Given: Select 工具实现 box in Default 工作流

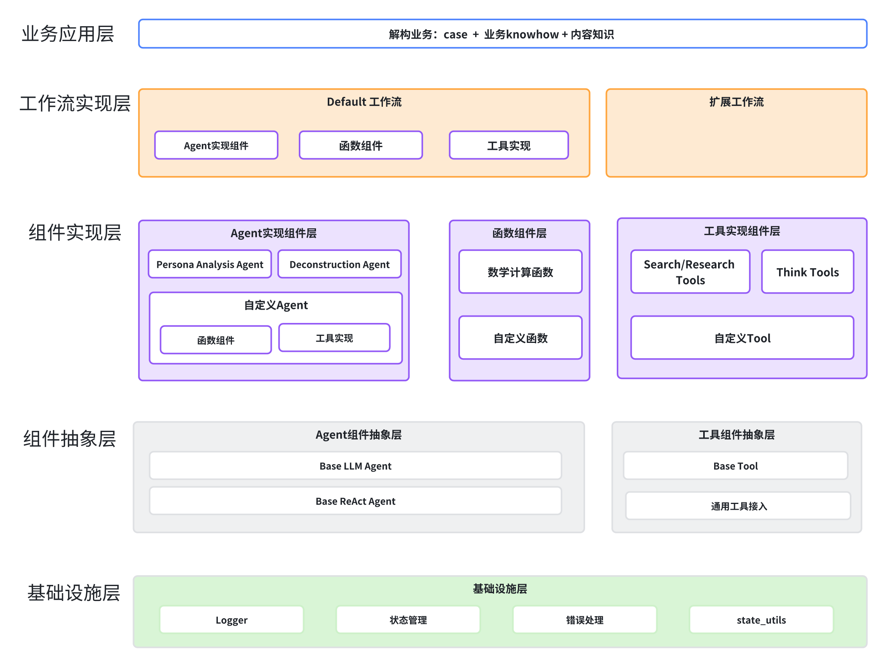Looking at the screenshot, I should (508, 145).
